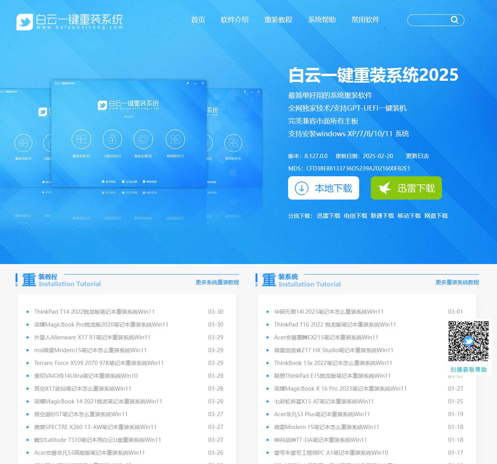This screenshot has height=464, width=497.
Task: Click the 迅雷下载 mirror link
Action: [x=328, y=216]
